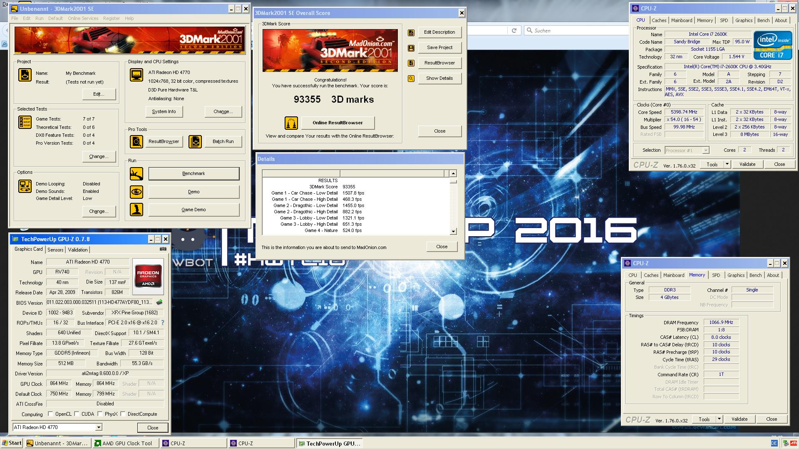Click Validate in the top CPU-Z window
Viewport: 799px width, 449px height.
pos(747,164)
